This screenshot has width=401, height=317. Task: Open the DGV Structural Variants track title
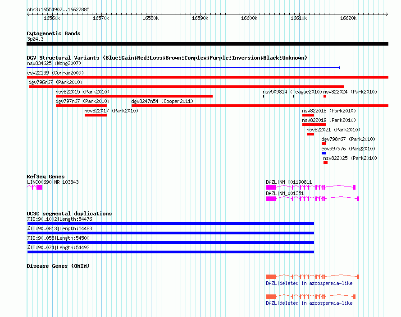pos(167,58)
